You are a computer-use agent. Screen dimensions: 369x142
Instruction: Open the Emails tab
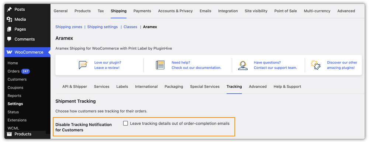(206, 11)
